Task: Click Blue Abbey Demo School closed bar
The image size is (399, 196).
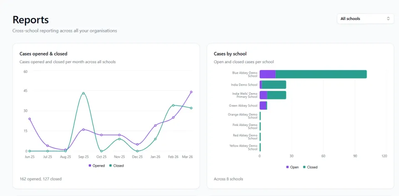Action: click(x=321, y=74)
